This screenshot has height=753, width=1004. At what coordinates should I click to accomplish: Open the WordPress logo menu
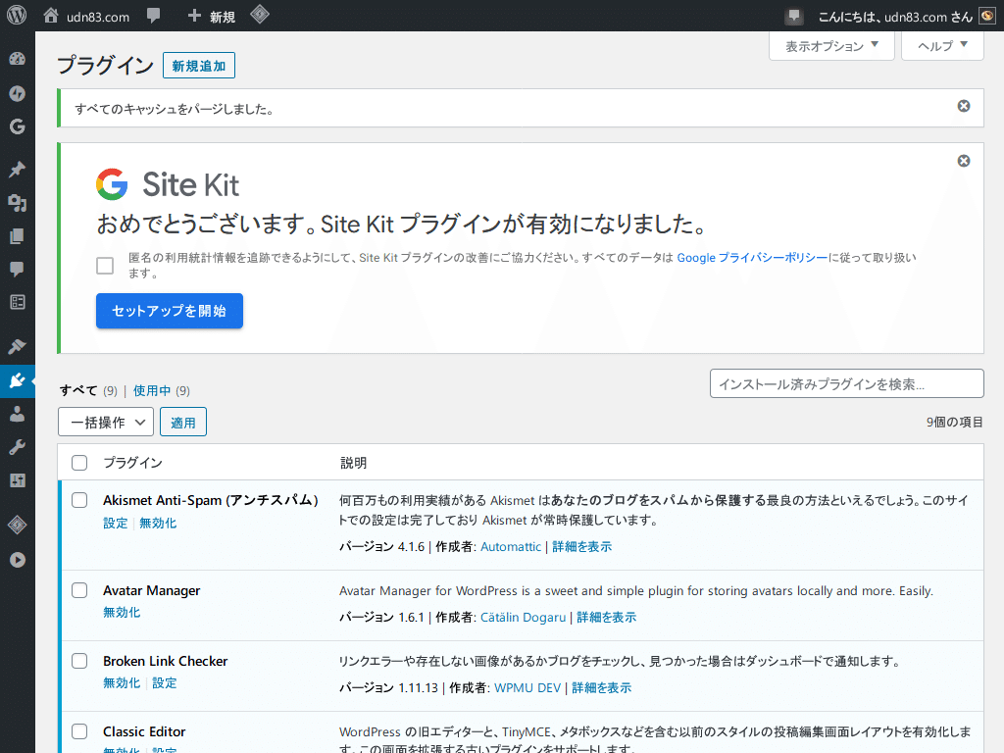[17, 16]
